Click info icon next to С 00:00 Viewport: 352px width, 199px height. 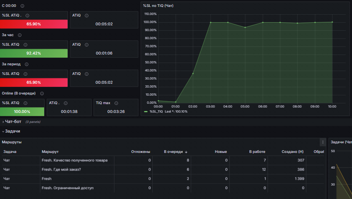tap(22, 6)
